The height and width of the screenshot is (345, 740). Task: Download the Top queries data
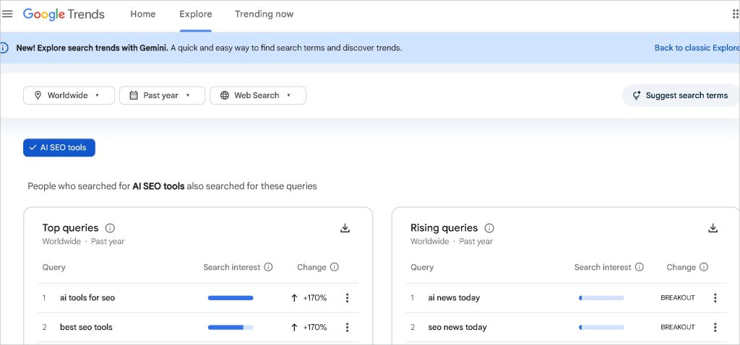(x=345, y=228)
